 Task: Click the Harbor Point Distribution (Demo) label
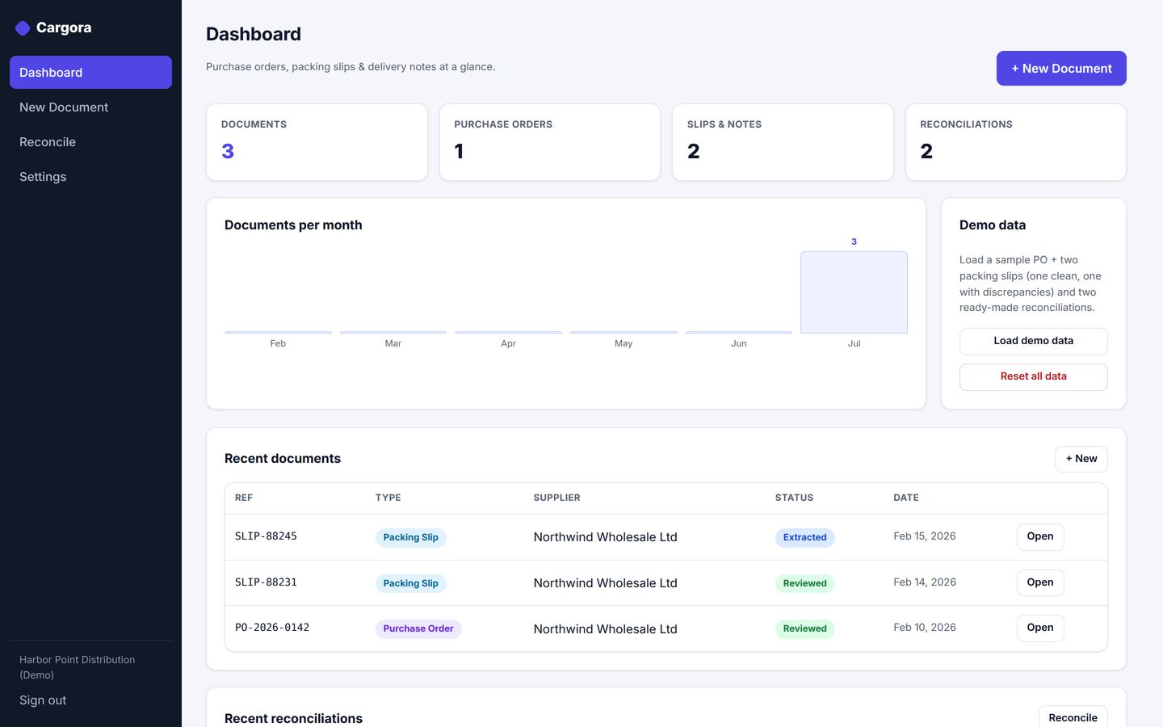[x=78, y=667]
